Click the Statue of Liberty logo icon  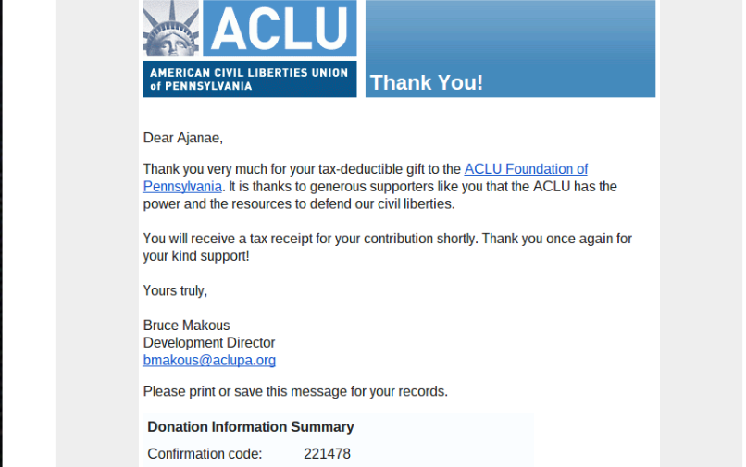click(x=172, y=30)
